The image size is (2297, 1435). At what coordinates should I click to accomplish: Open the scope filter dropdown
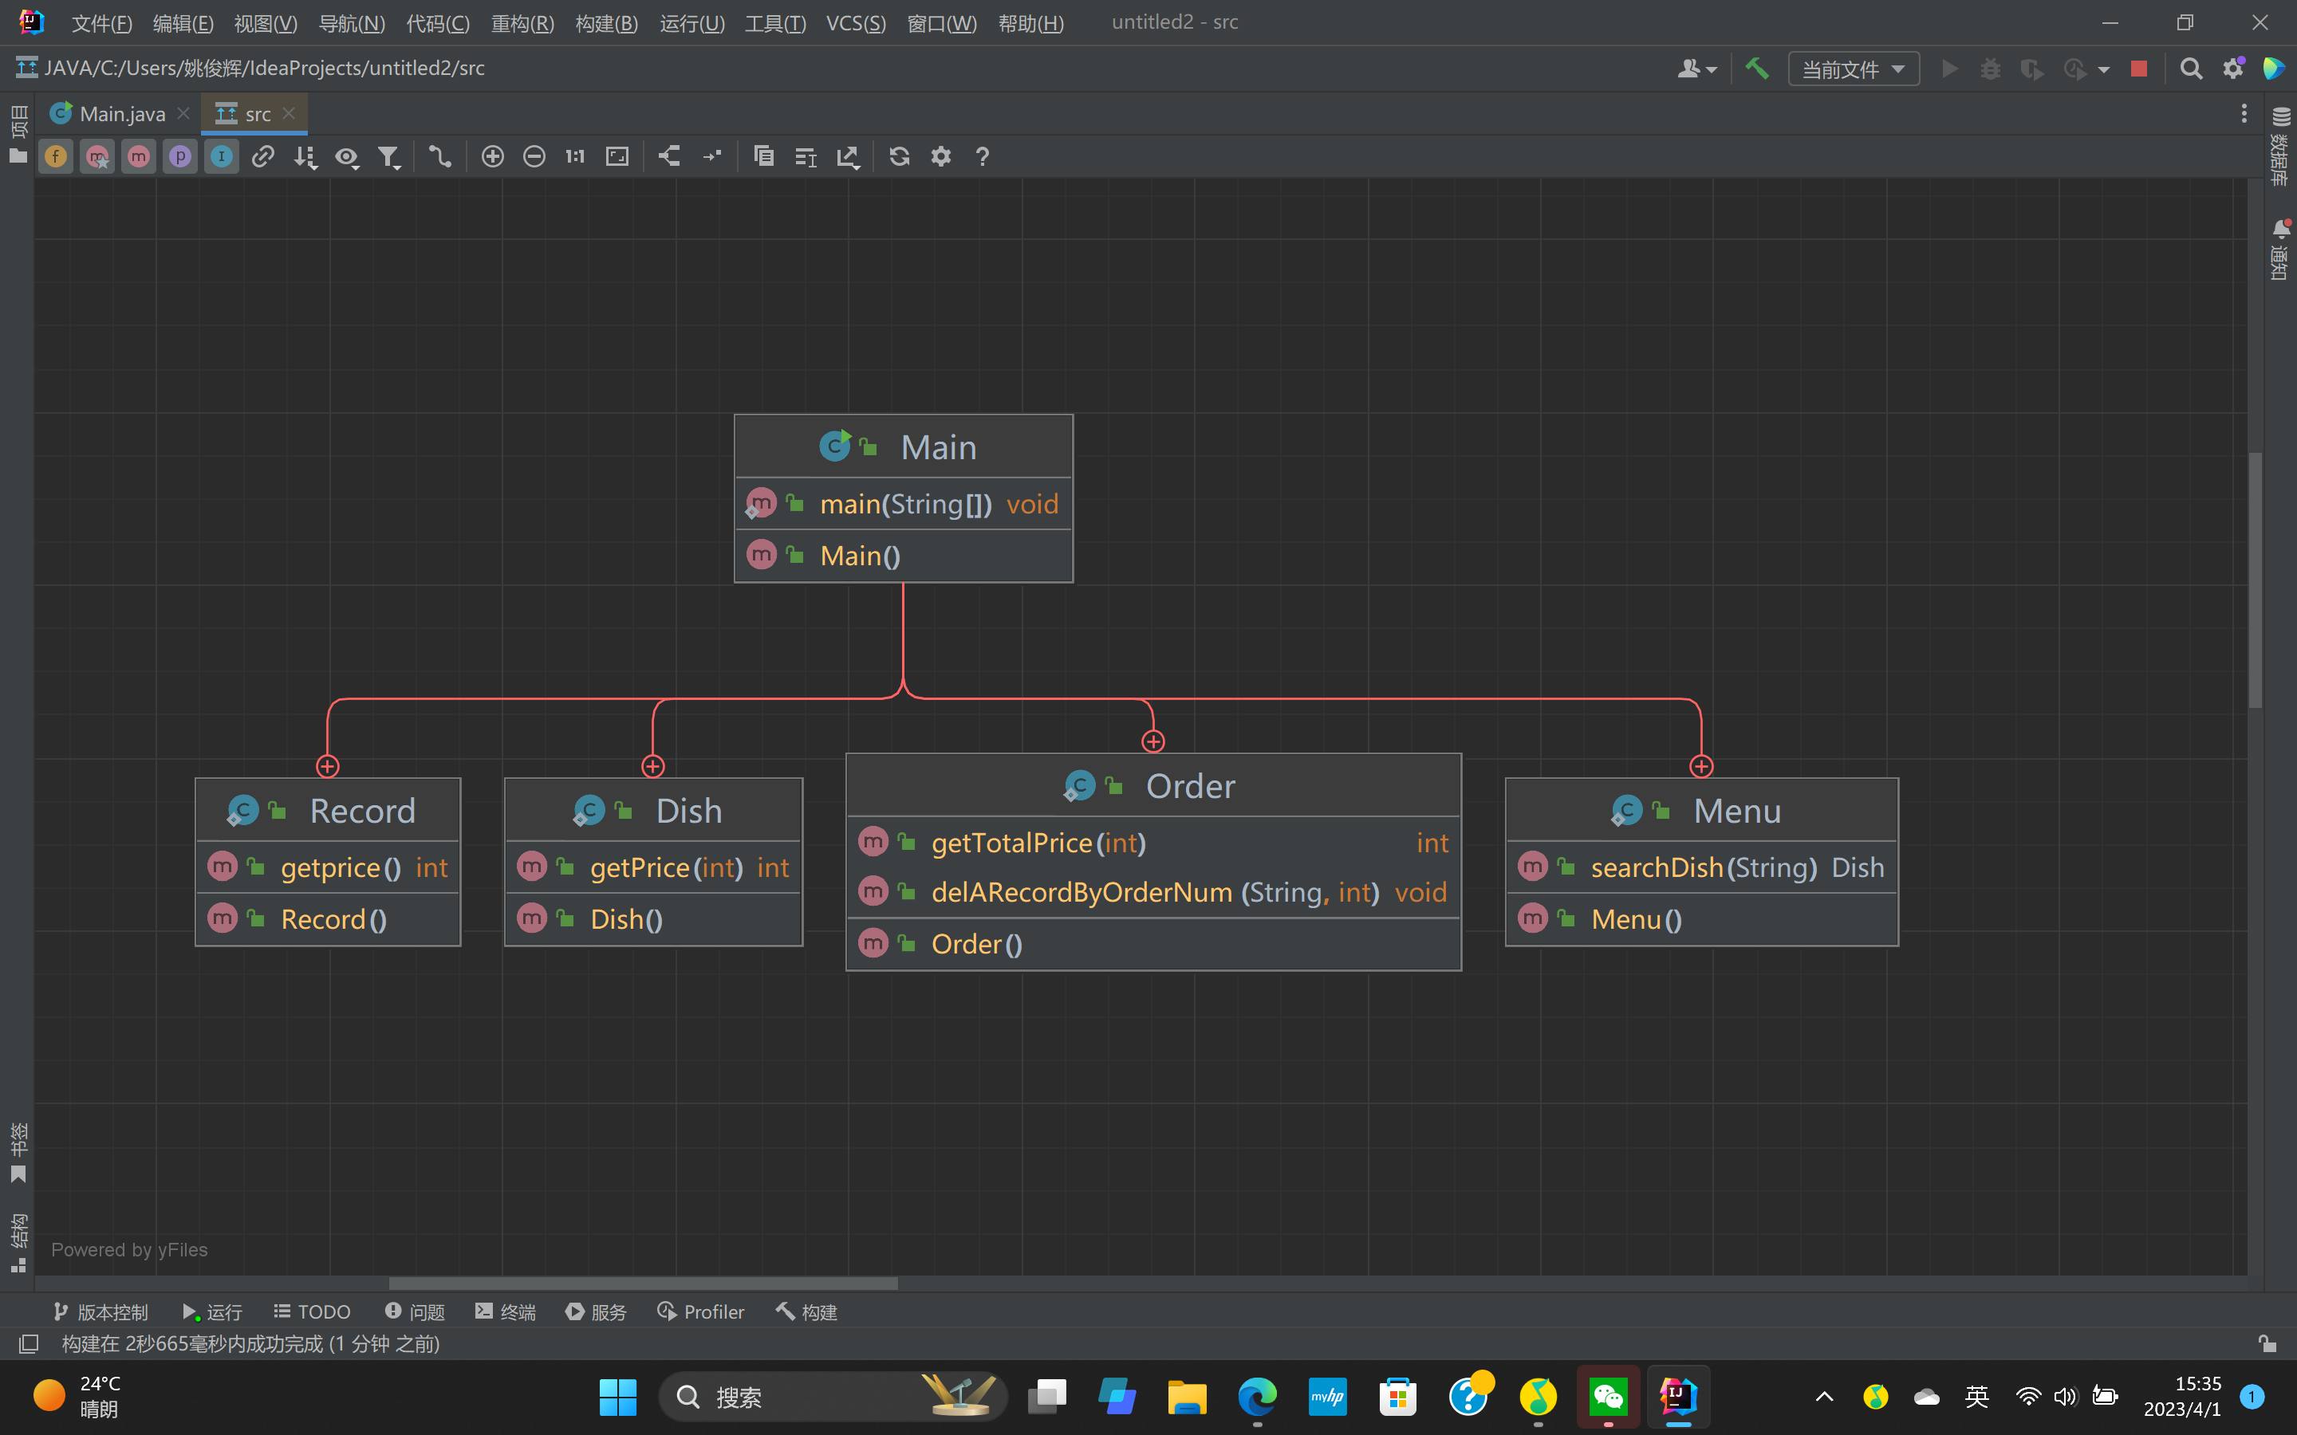pos(389,156)
